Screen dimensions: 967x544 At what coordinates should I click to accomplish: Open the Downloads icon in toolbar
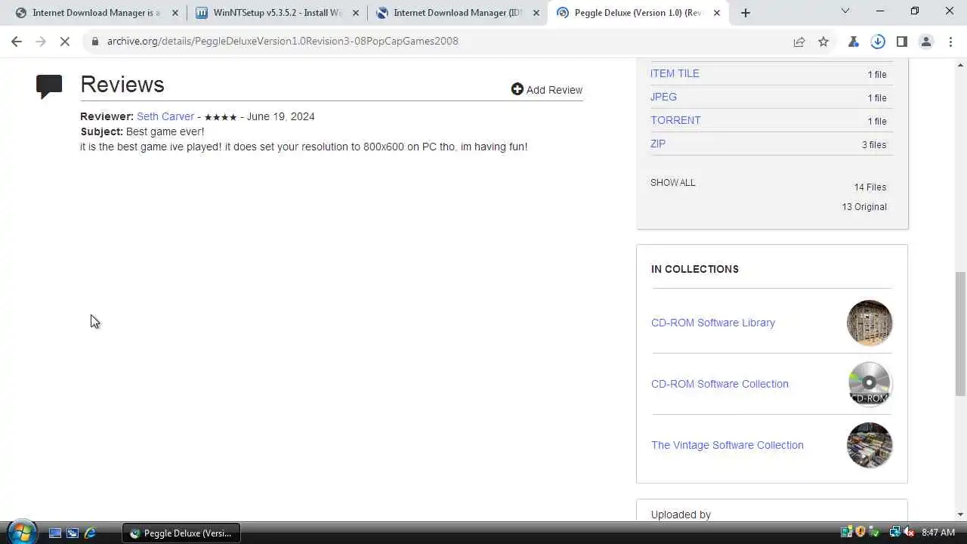[878, 42]
